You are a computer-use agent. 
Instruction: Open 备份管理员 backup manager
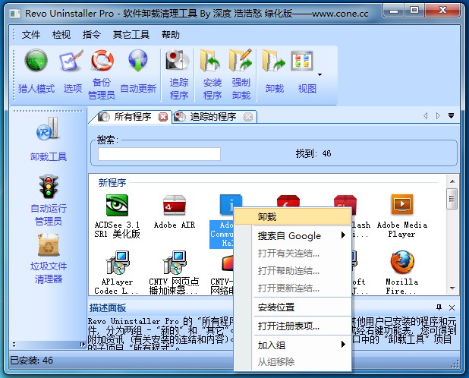102,61
